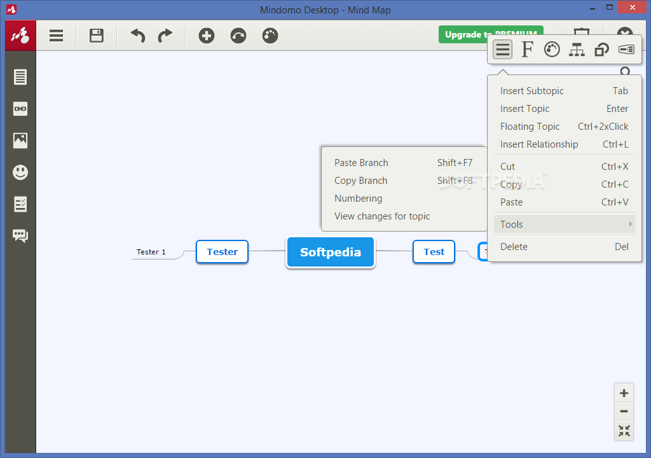Choose View changes for topic
Viewport: 651px width, 458px height.
click(404, 216)
